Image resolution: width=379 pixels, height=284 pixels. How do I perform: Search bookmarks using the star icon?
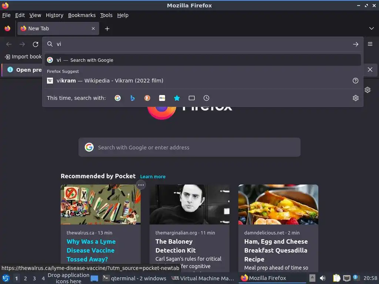177,98
